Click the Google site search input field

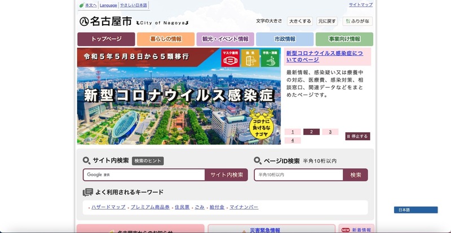coord(144,175)
